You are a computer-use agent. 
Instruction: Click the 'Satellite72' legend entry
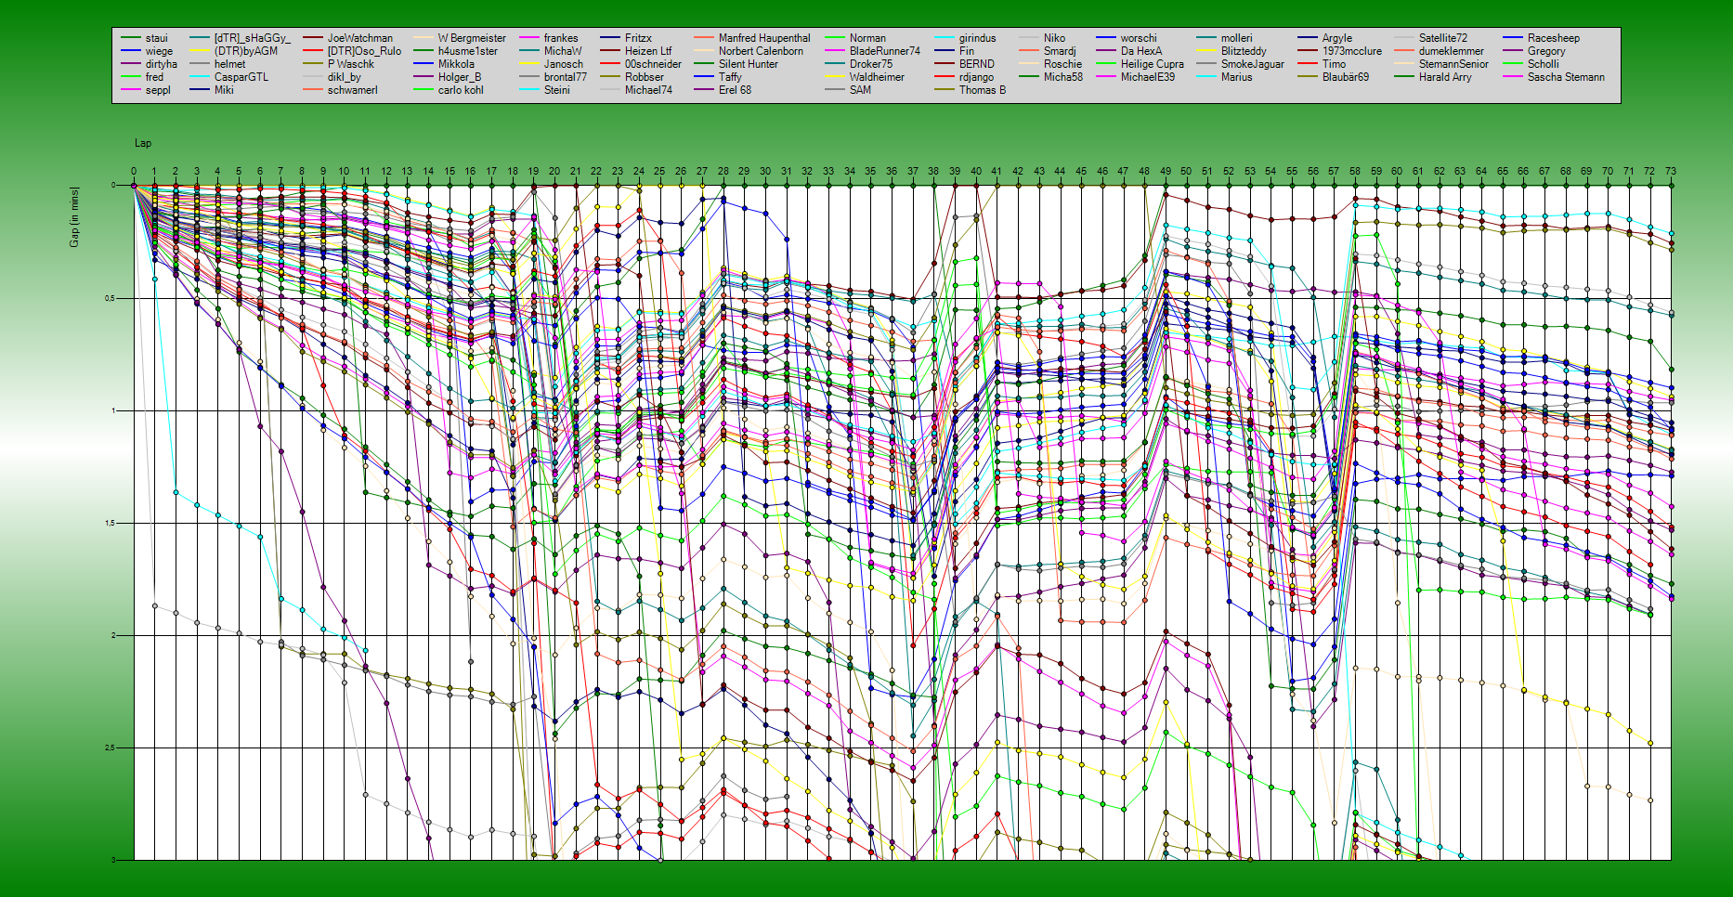pos(1431,38)
